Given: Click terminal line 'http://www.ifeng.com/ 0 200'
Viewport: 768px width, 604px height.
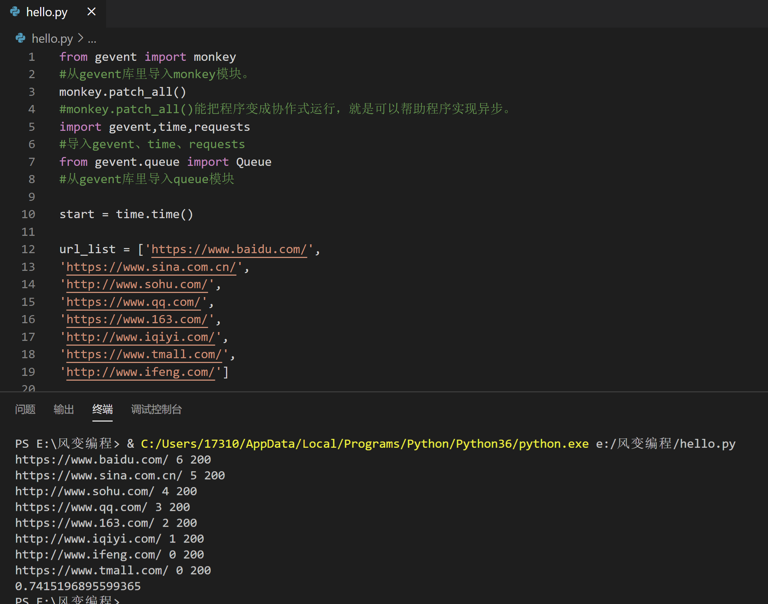Looking at the screenshot, I should [x=110, y=555].
